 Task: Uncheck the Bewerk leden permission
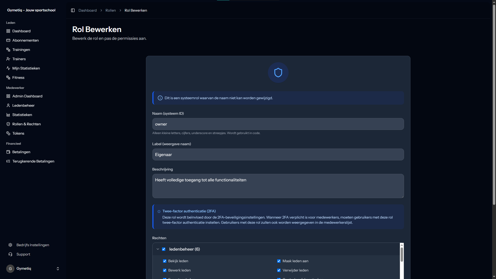pos(165,270)
